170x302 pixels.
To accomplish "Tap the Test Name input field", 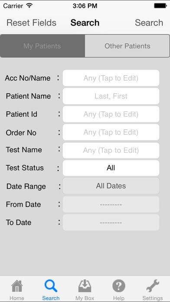I will pos(111,151).
